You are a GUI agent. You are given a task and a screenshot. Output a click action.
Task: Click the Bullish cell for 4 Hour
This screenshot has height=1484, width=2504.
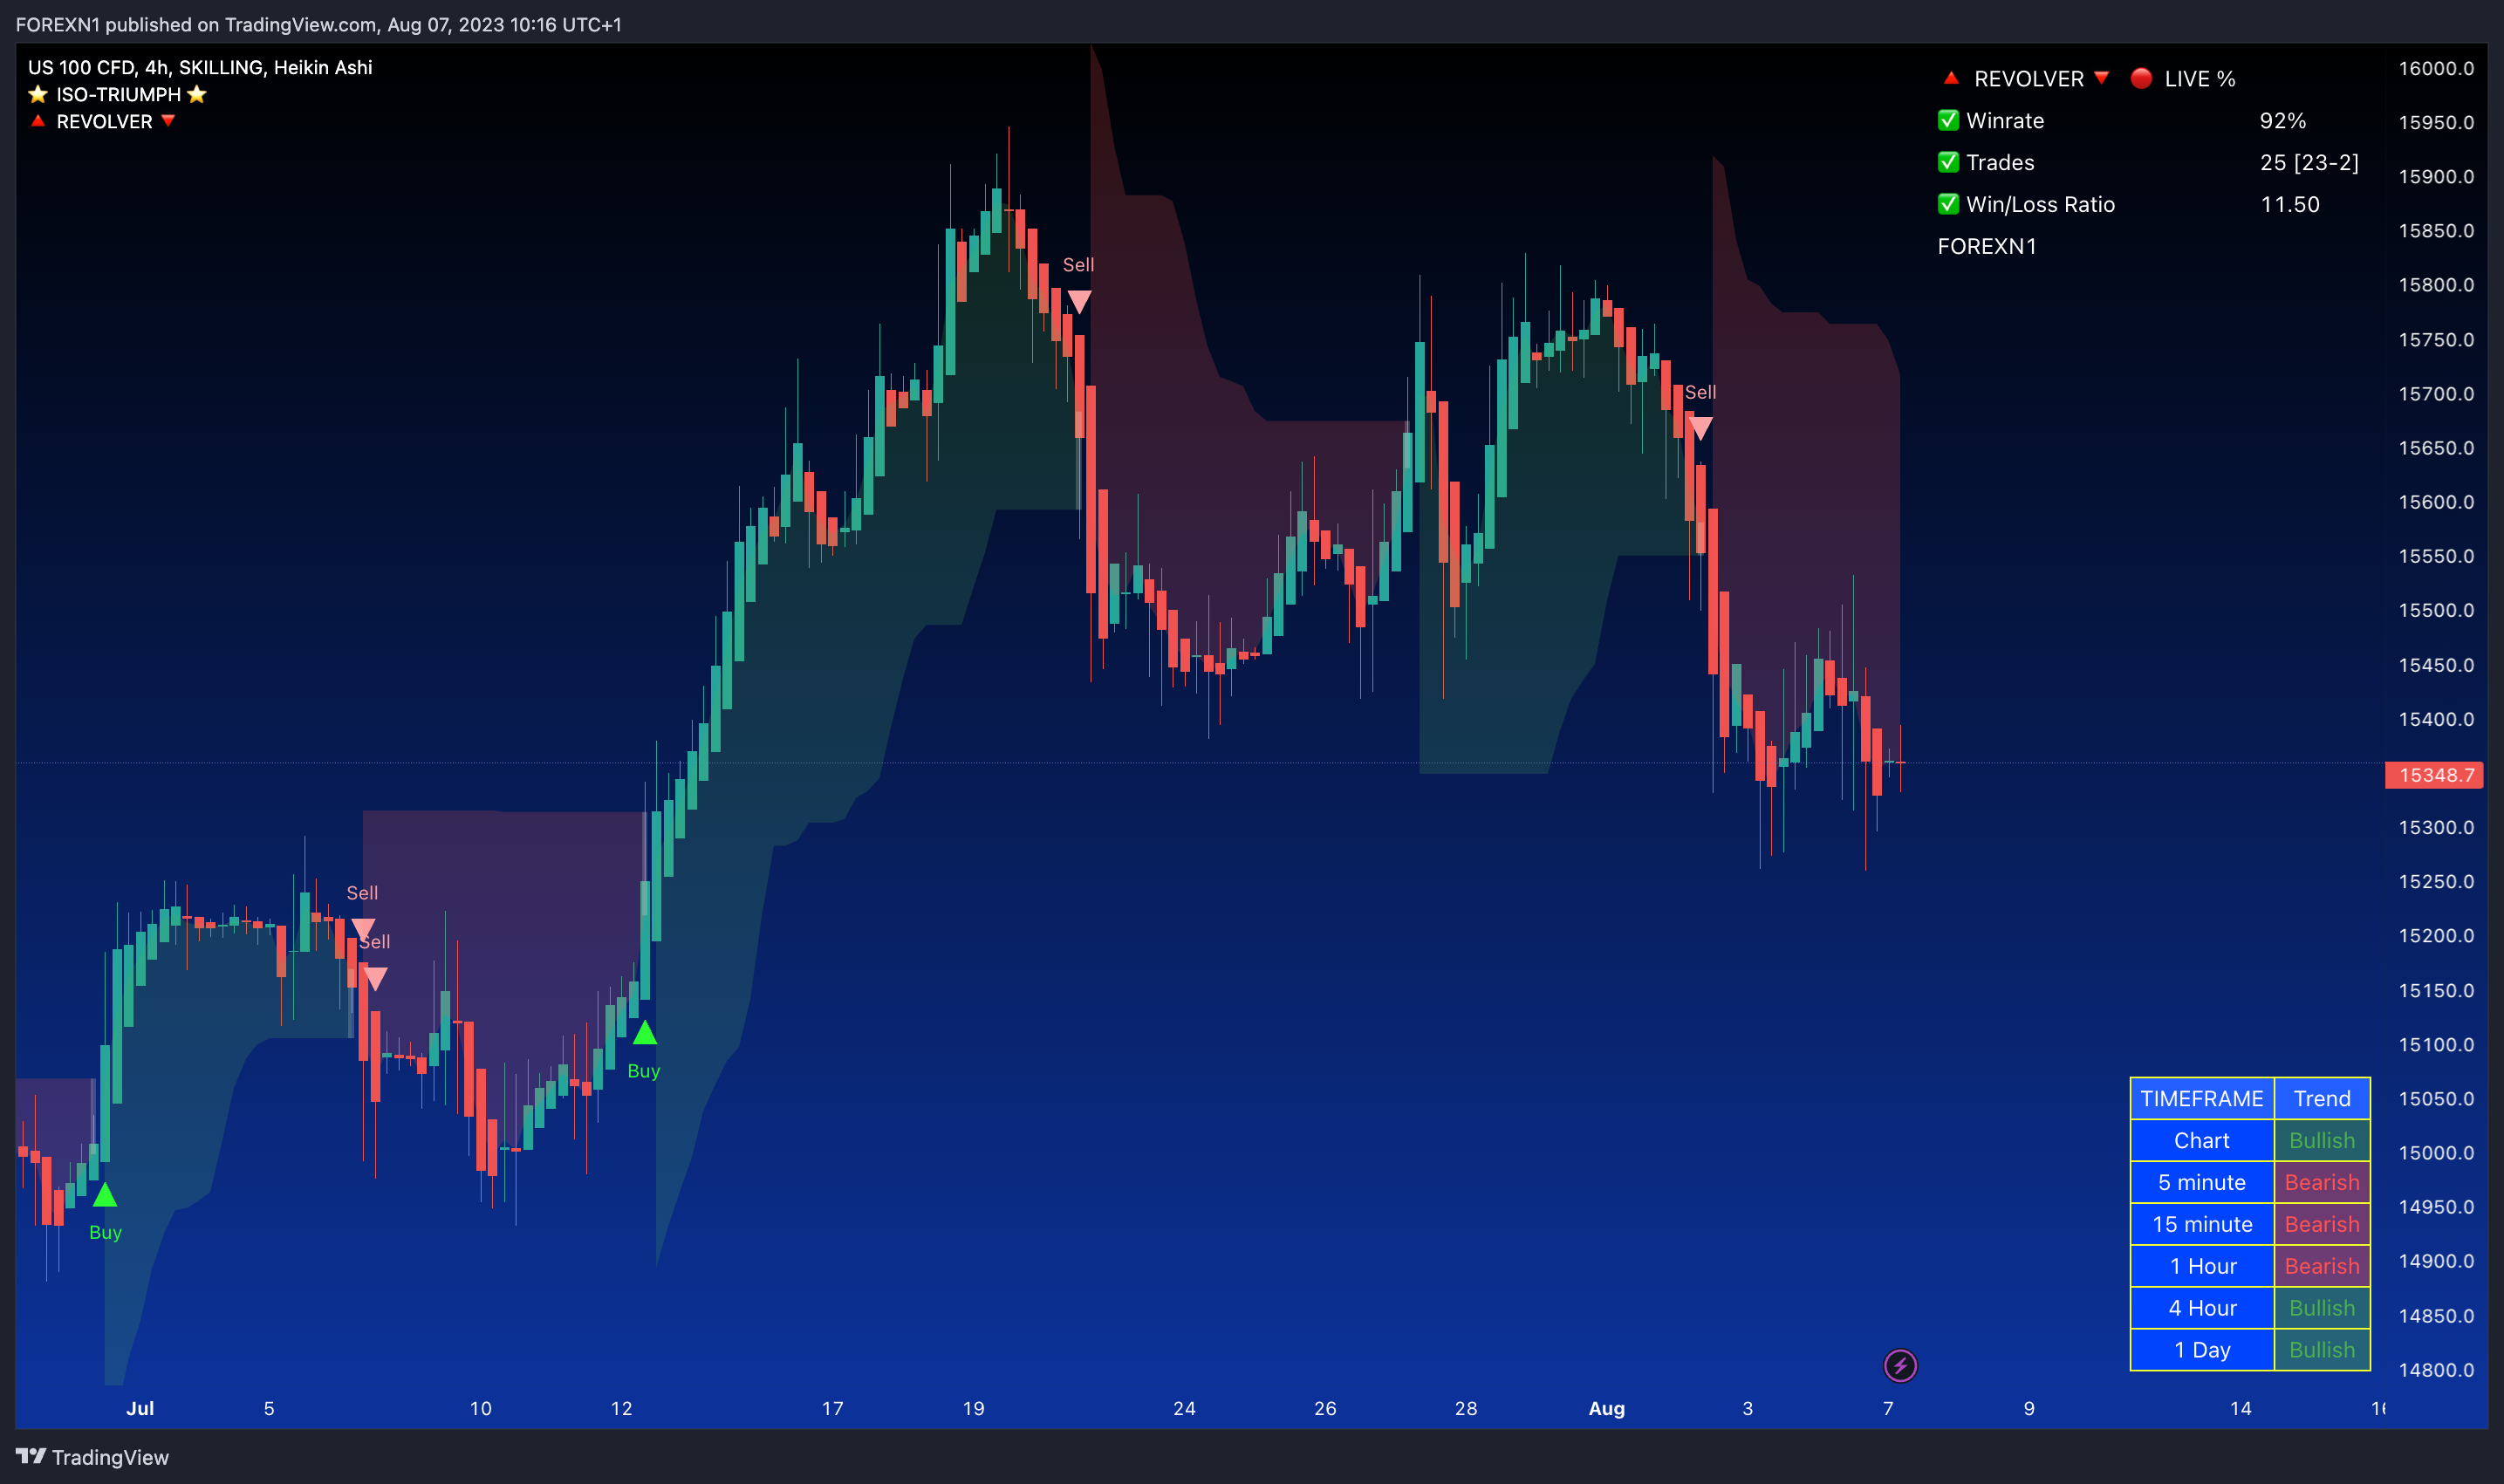pyautogui.click(x=2322, y=1308)
